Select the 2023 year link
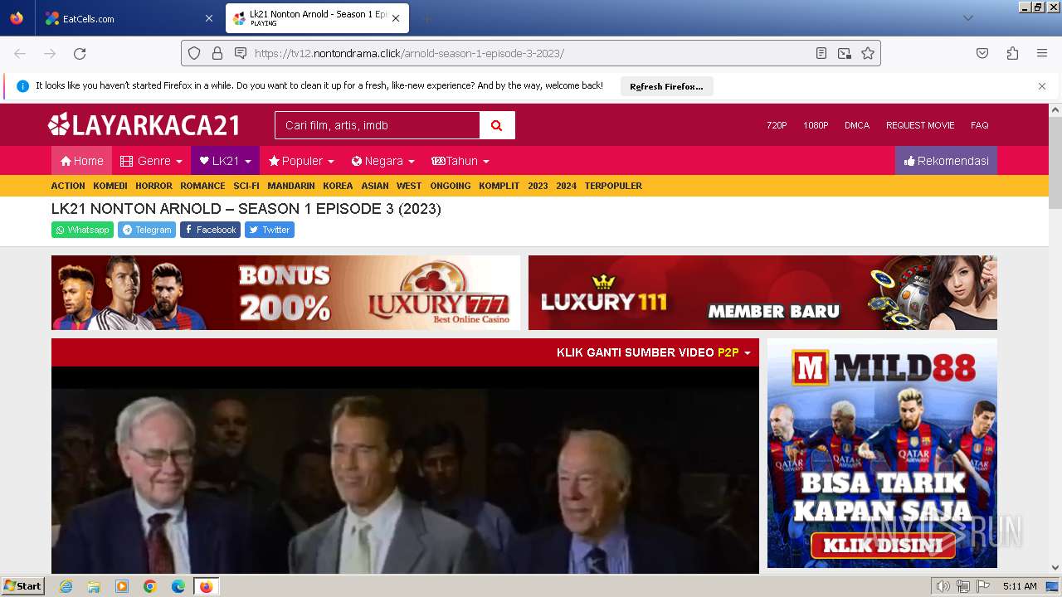The height and width of the screenshot is (597, 1062). [x=538, y=186]
